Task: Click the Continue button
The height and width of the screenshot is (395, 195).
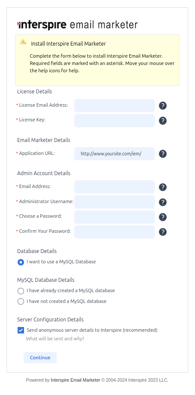Action: [40, 358]
